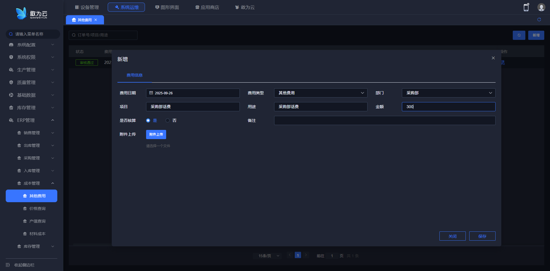Click the blue refresh list button
This screenshot has height=271, width=550.
519,35
